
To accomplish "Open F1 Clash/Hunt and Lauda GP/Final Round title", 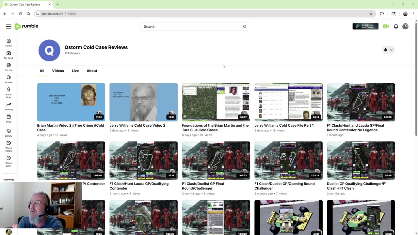I will [x=355, y=128].
